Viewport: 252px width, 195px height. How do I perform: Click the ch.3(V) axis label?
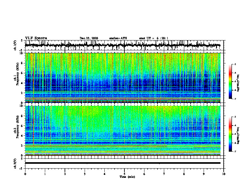[x=15, y=163]
